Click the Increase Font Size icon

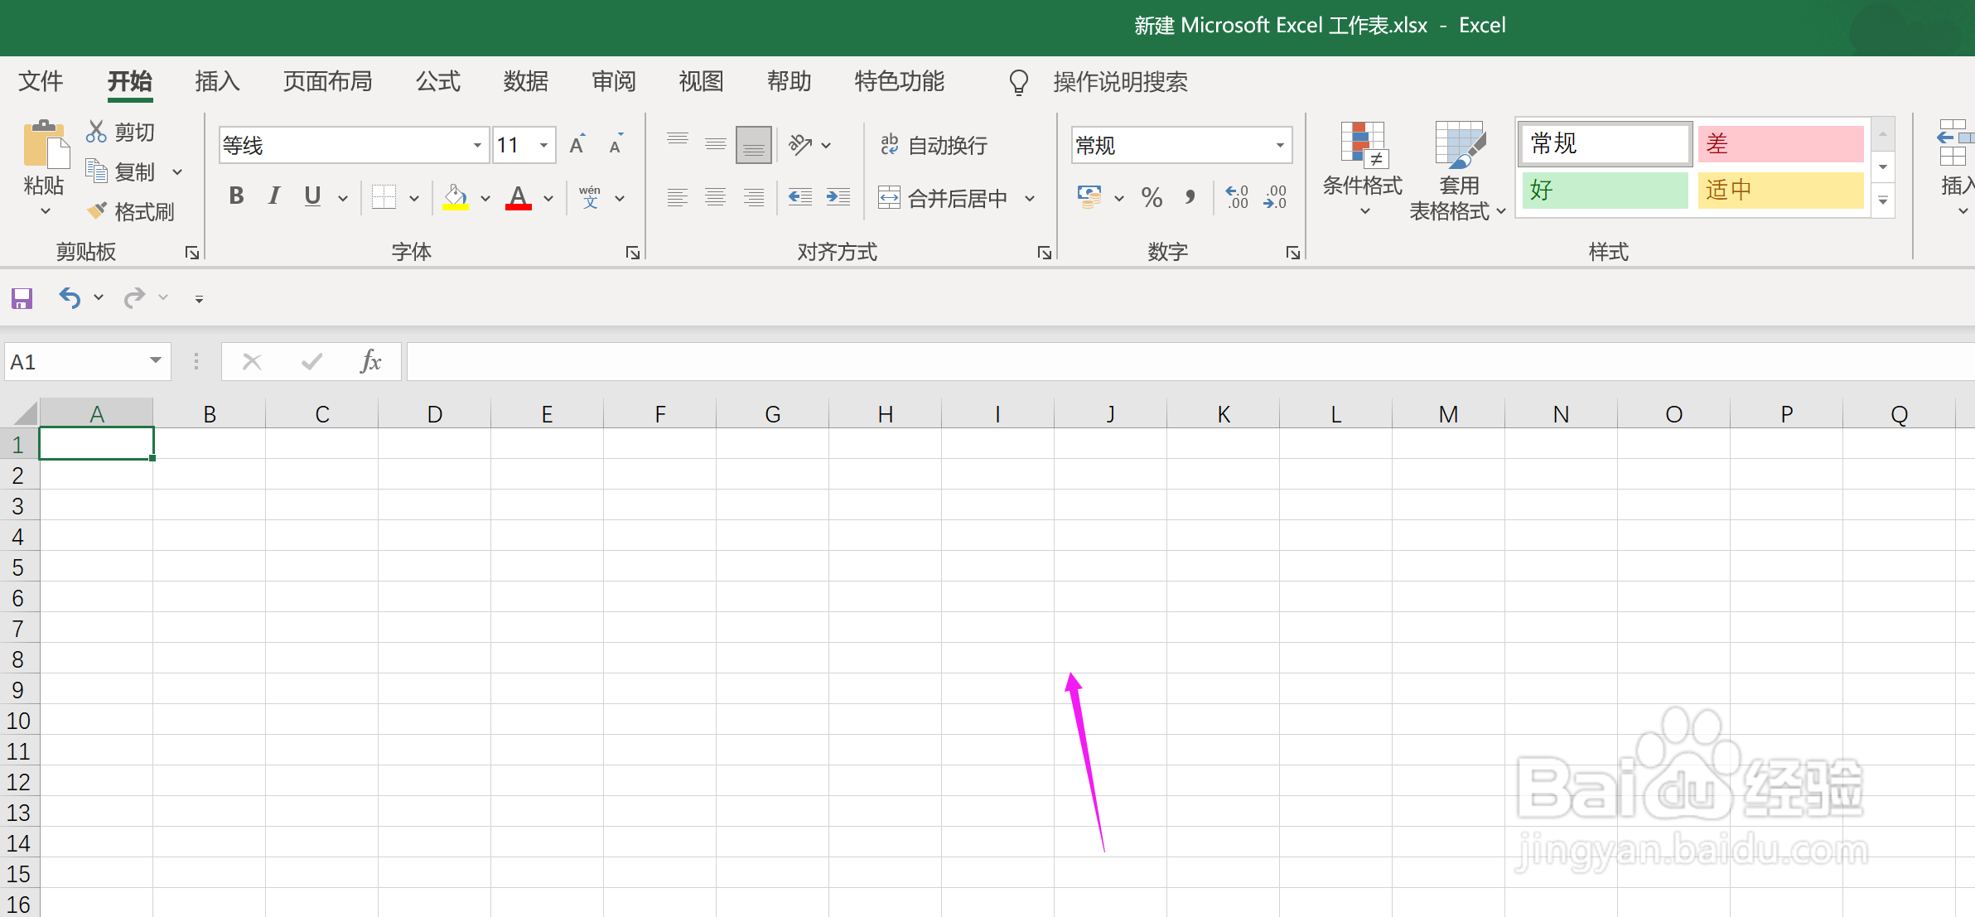coord(577,145)
